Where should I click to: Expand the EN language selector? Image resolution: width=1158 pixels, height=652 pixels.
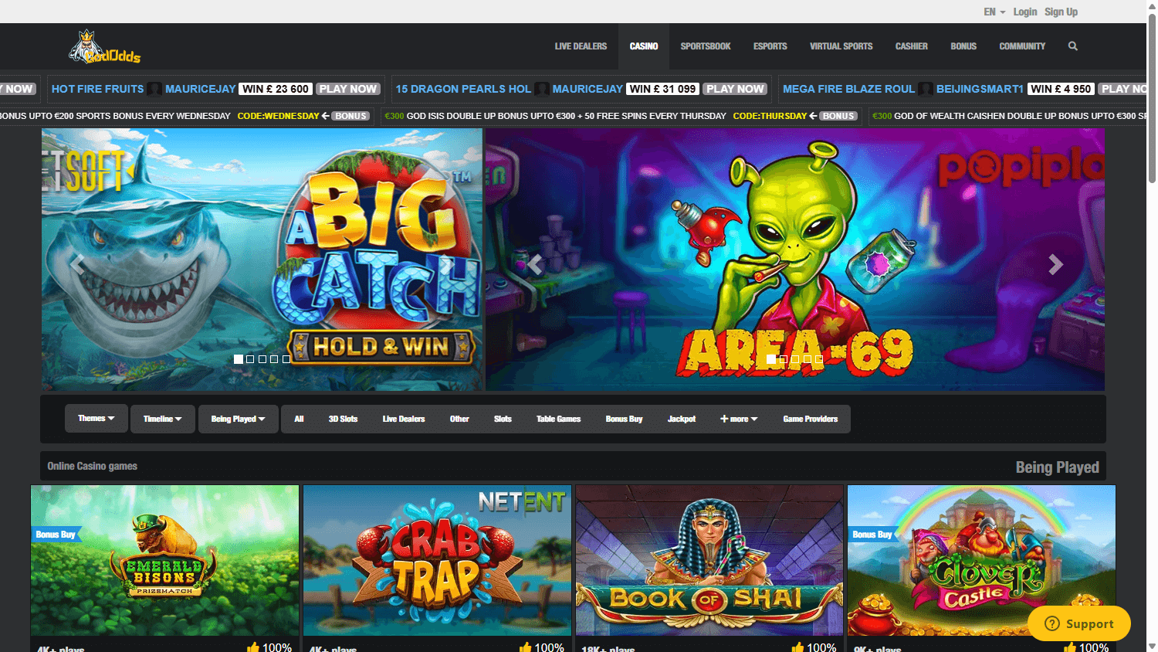click(x=994, y=12)
